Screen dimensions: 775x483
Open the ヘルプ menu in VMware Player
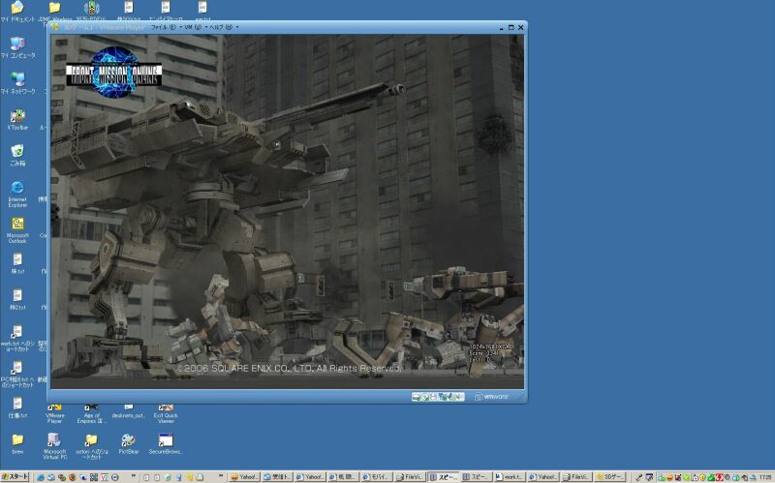[221, 27]
